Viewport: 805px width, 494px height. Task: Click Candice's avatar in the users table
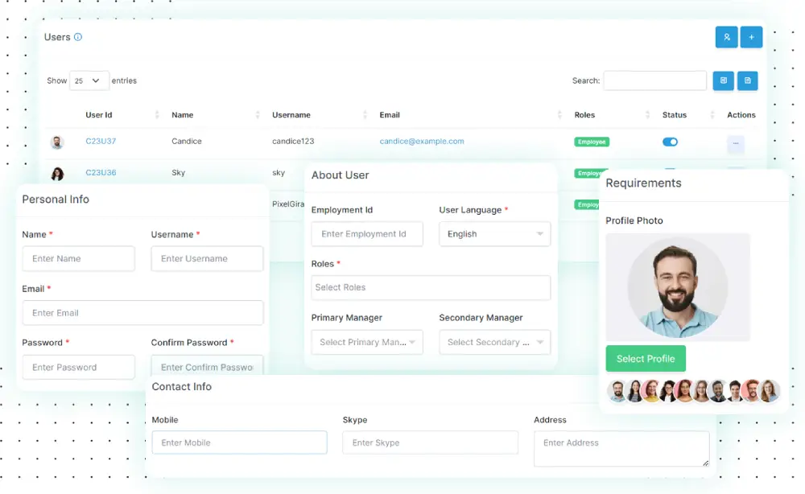57,142
